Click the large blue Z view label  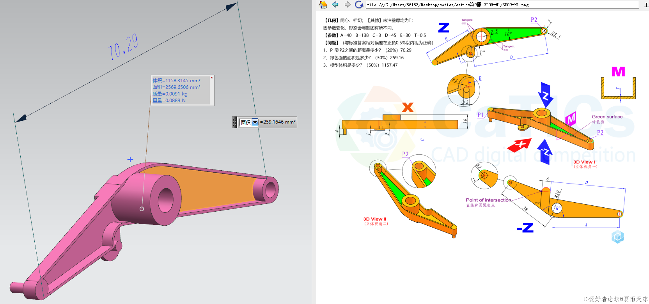point(444,28)
